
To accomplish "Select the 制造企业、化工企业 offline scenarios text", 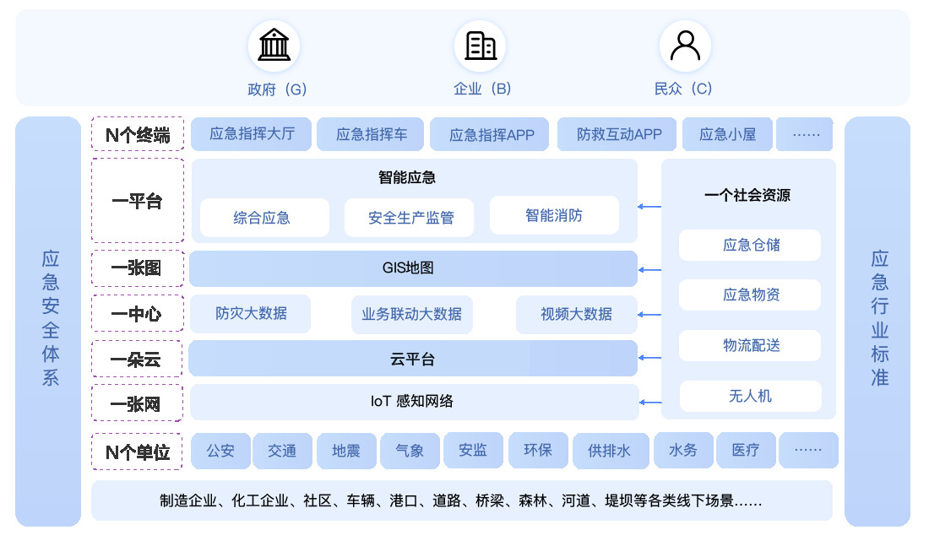I will coord(461,500).
